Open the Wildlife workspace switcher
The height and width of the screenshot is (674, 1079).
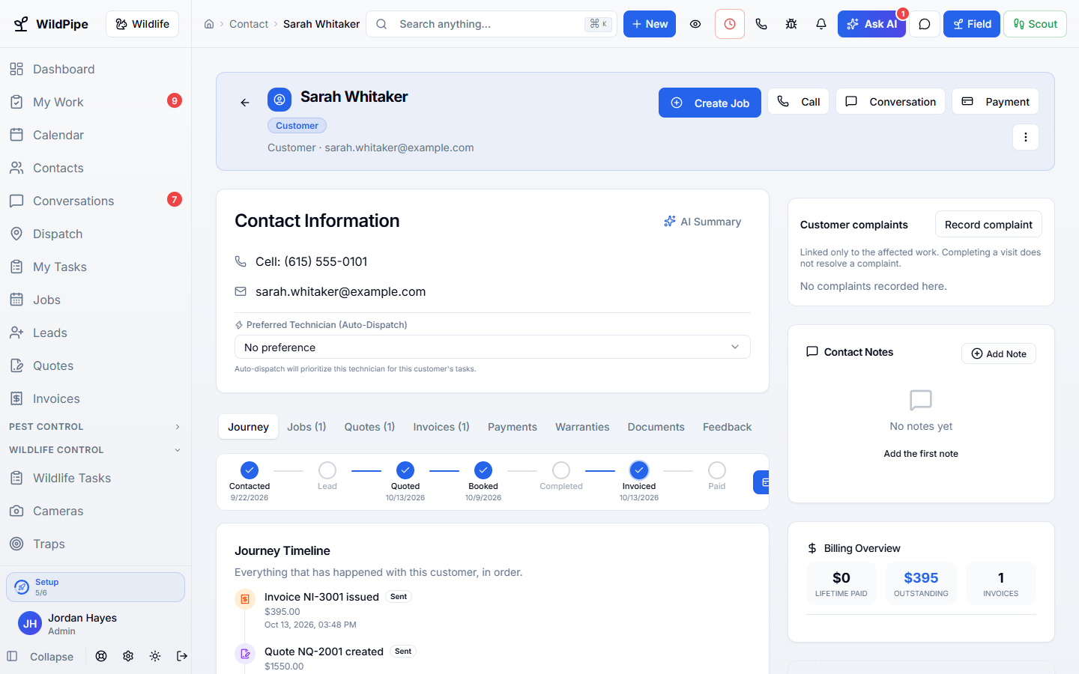[142, 24]
